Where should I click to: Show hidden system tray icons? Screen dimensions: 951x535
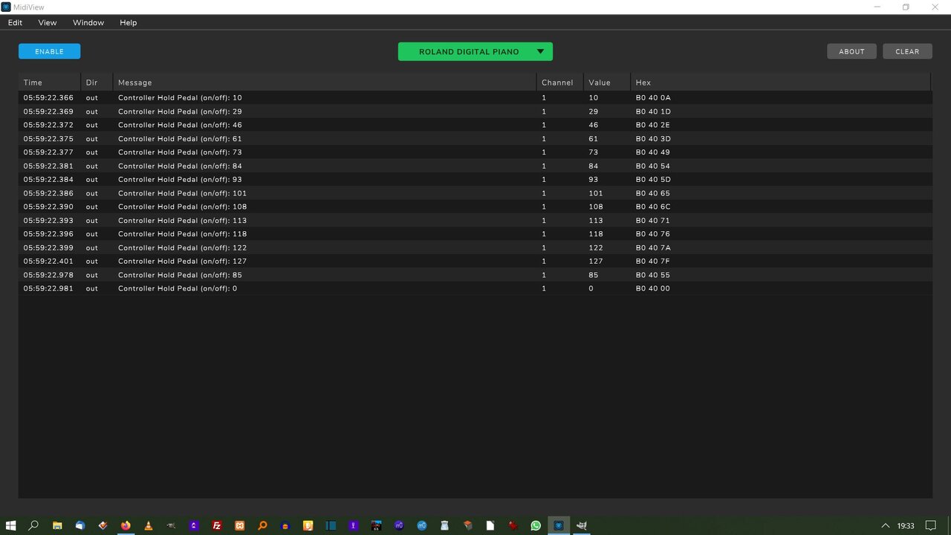(885, 525)
